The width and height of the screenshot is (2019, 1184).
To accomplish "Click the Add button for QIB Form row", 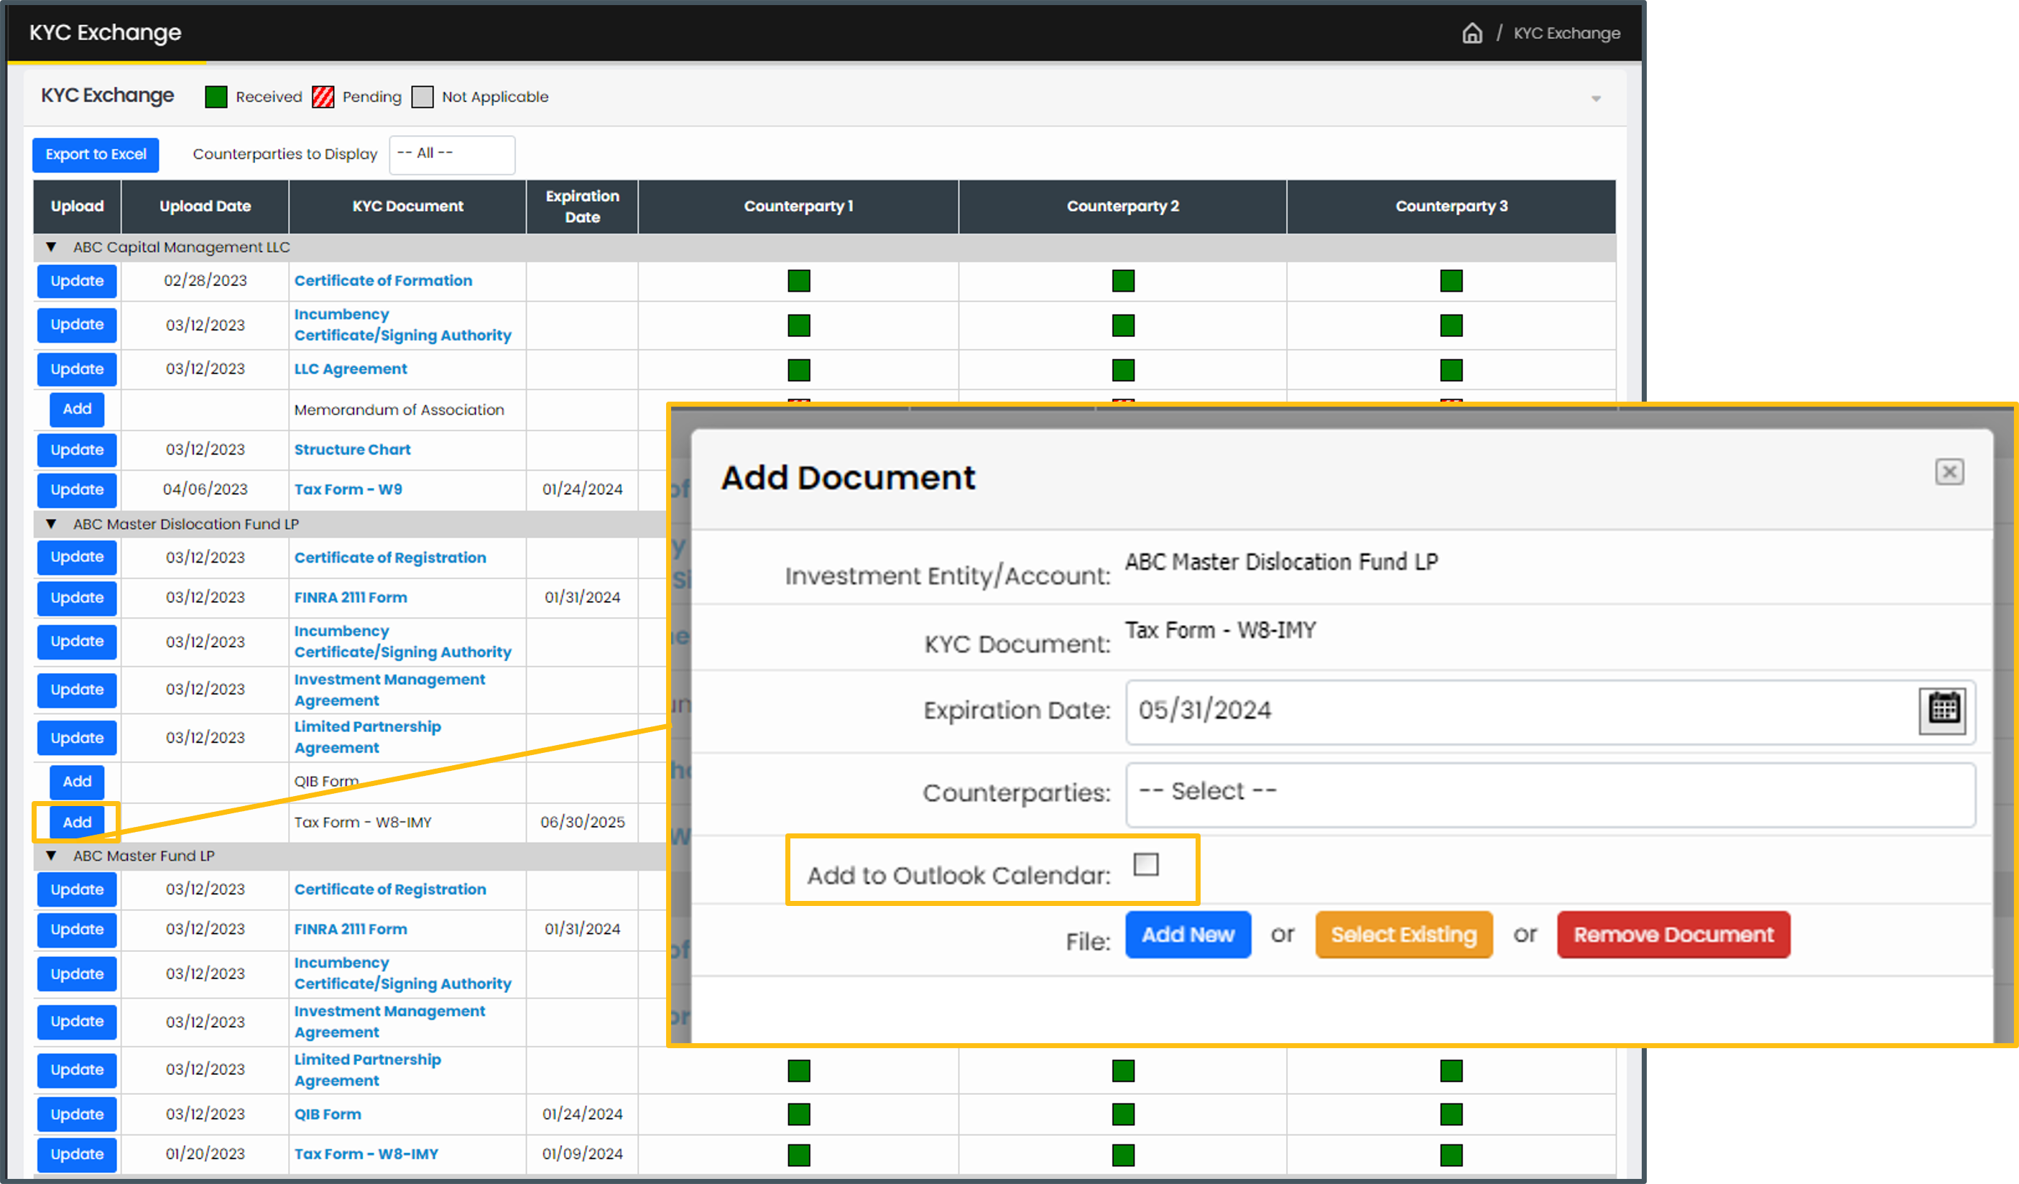I will 76,781.
